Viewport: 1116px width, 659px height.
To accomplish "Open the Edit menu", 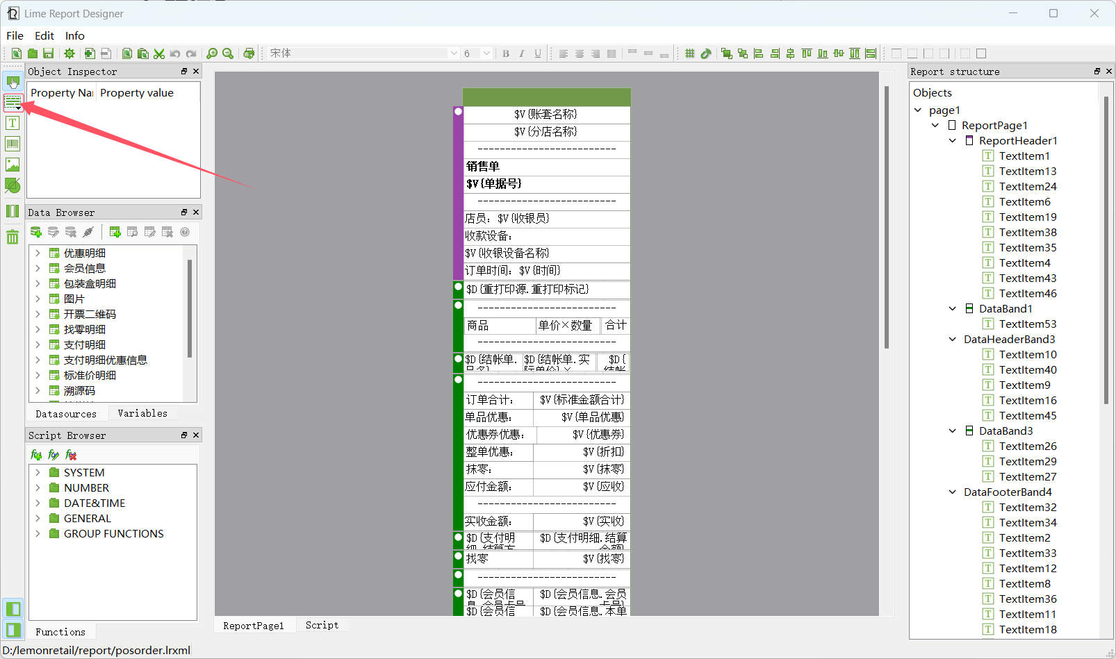I will [x=44, y=35].
